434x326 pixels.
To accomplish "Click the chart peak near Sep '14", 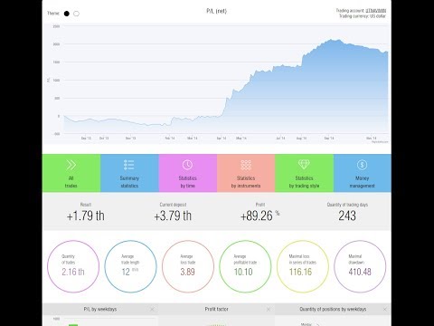I will 332,40.
